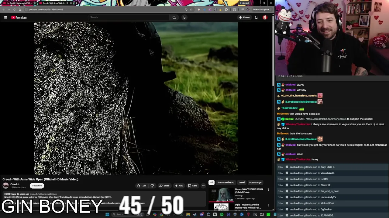Open options menu for Muse WON'T STAND DOWN
The width and height of the screenshot is (389, 218).
[x=268, y=190]
